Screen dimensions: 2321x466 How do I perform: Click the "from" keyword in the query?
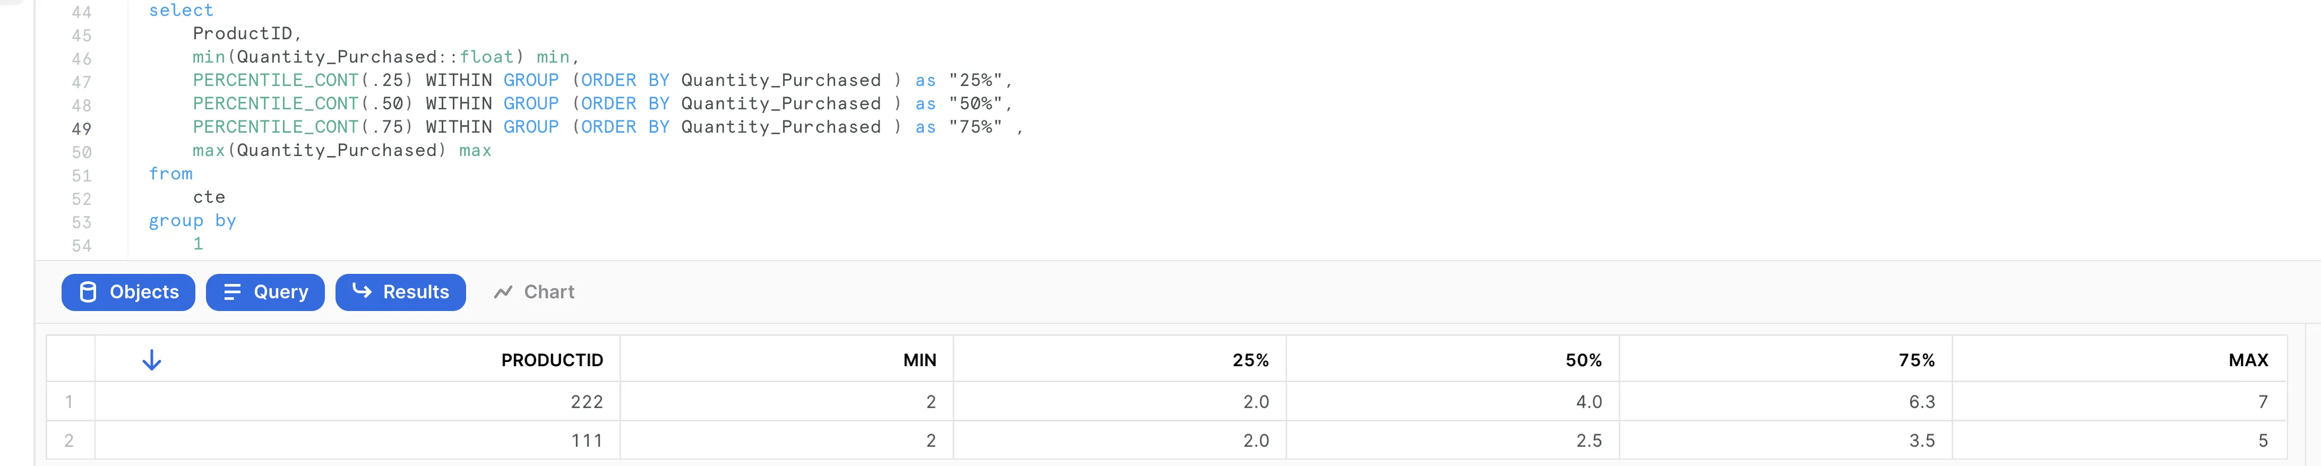tap(170, 174)
